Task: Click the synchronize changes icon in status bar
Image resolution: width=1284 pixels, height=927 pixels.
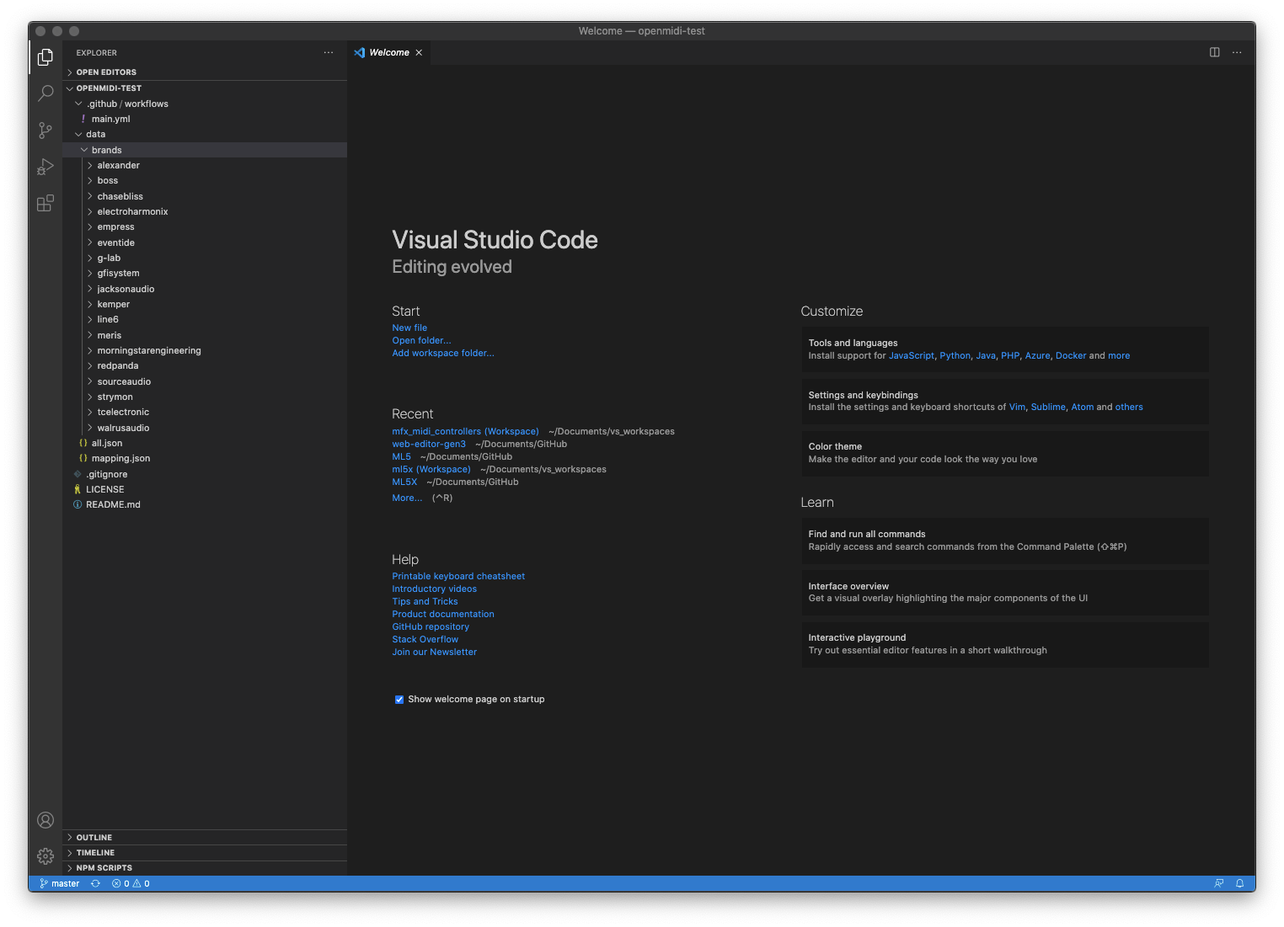Action: (95, 883)
